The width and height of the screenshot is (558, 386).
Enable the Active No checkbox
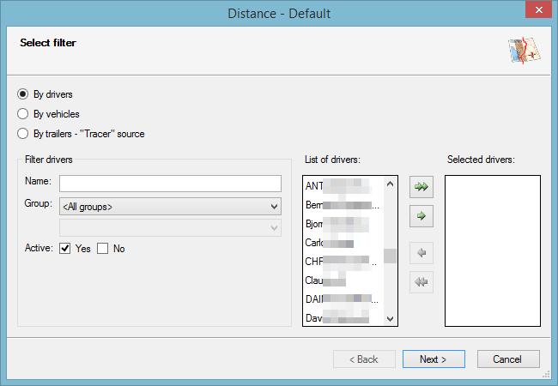[x=102, y=249]
